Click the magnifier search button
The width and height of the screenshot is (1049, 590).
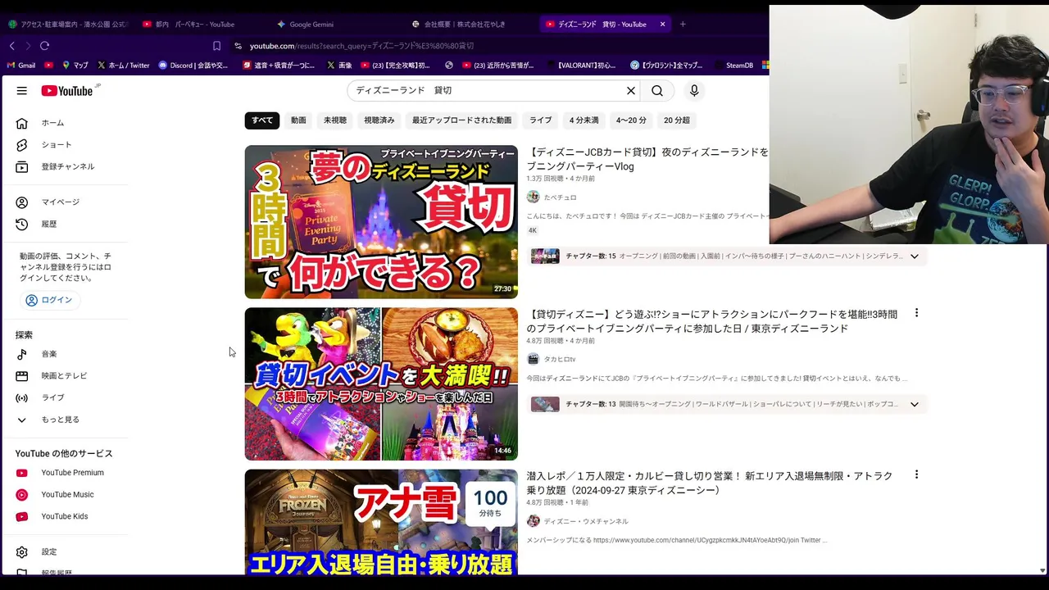pos(657,91)
